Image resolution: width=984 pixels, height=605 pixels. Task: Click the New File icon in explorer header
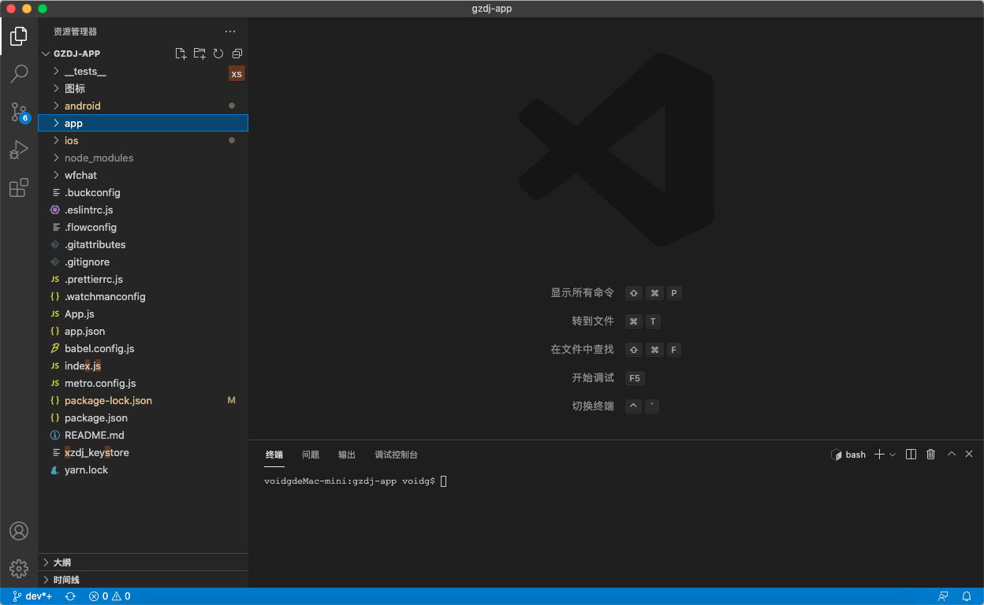181,54
